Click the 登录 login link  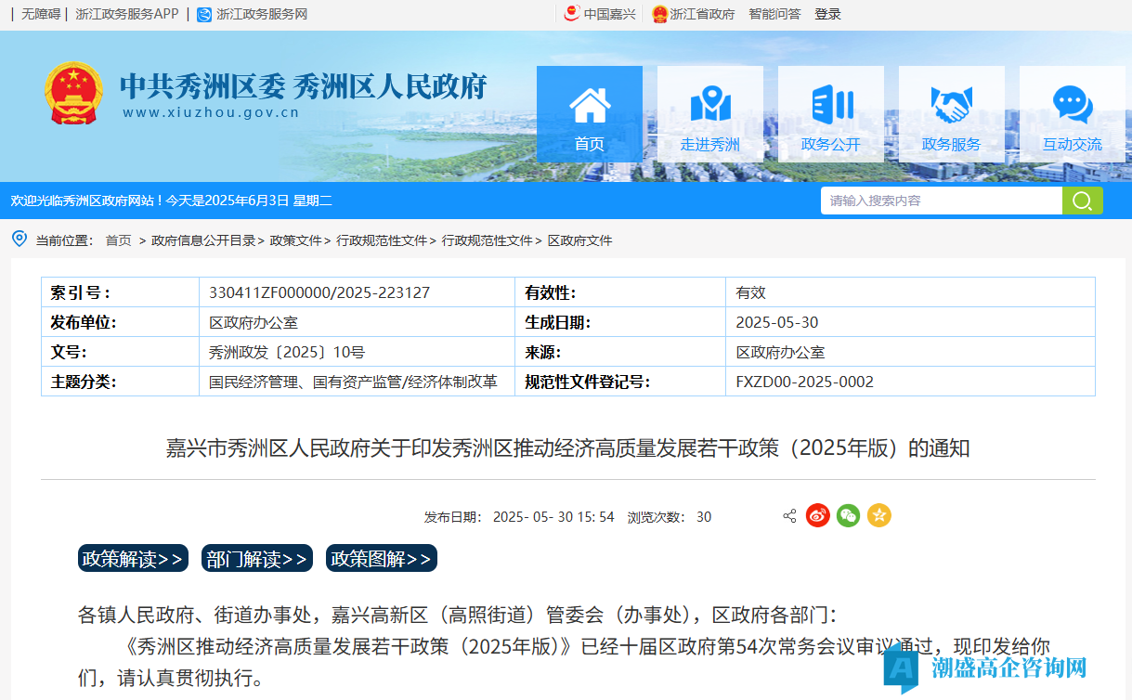(x=827, y=14)
